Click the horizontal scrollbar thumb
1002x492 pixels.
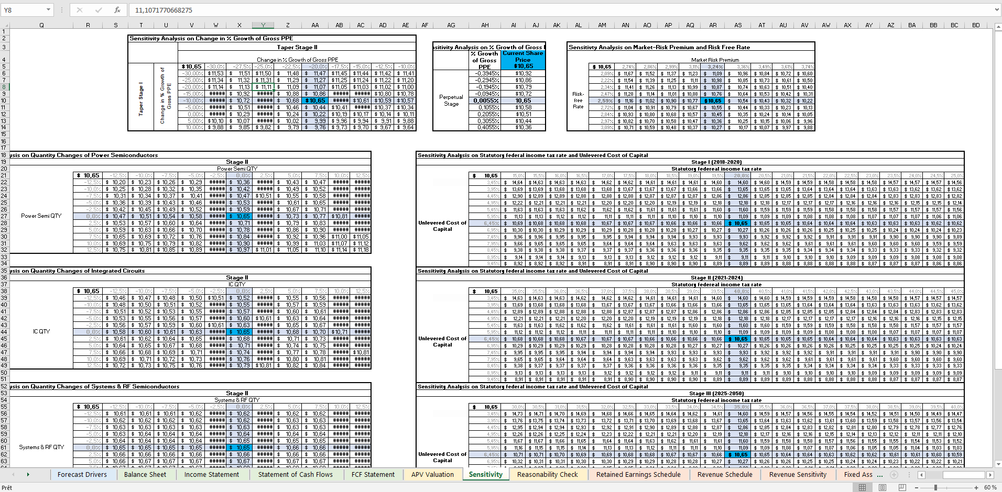pyautogui.click(x=964, y=475)
